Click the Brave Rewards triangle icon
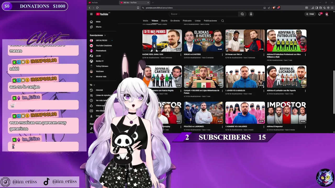This screenshot has height=188, width=335. (278, 8)
